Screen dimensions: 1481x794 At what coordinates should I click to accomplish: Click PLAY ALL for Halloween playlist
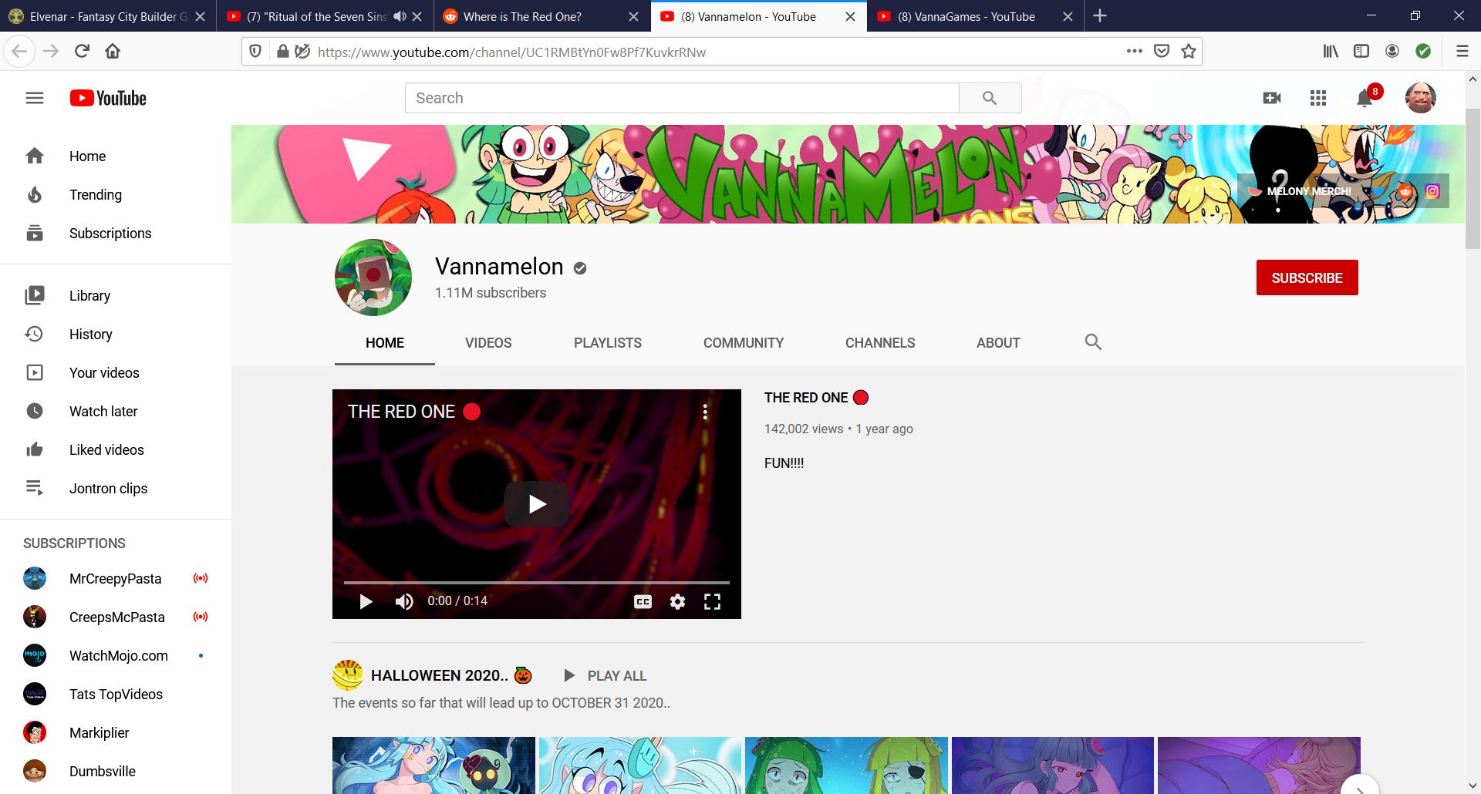tap(606, 676)
